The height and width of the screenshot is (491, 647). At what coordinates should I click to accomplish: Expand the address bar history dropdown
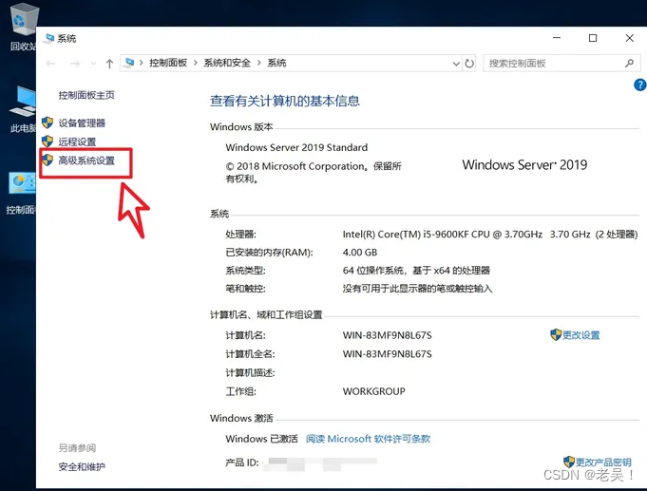456,64
